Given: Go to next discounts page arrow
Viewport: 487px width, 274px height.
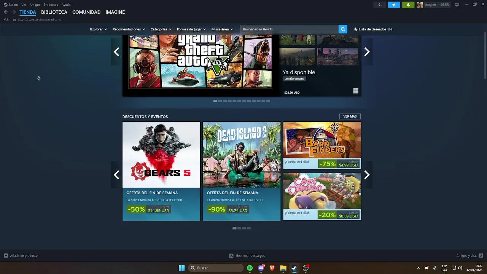Looking at the screenshot, I should click(367, 175).
